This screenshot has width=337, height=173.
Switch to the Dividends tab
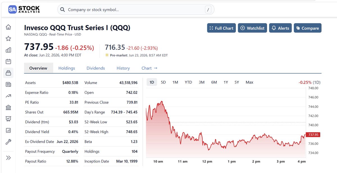click(95, 68)
